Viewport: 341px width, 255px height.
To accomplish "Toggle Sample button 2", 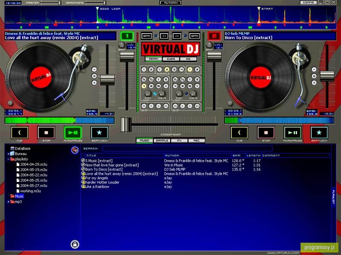I will coord(167,70).
